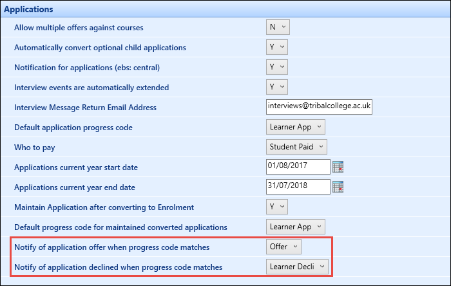The width and height of the screenshot is (451, 286).
Task: Open 'Notification for applications (ebs: central)' dropdown
Action: pyautogui.click(x=278, y=67)
